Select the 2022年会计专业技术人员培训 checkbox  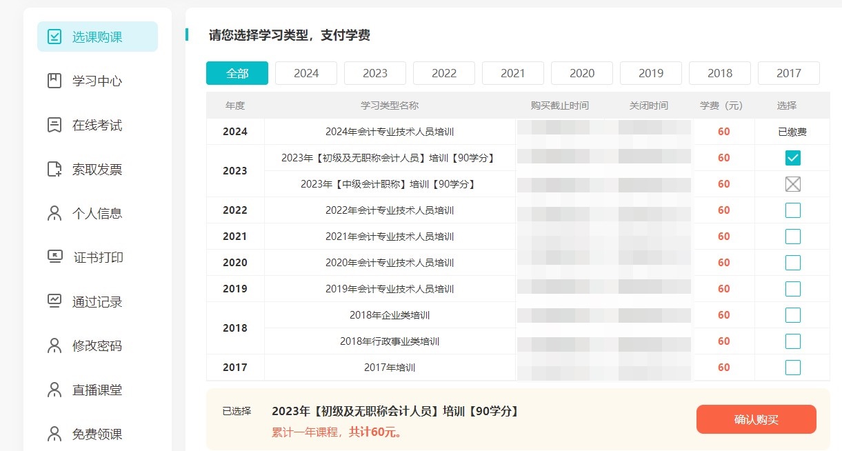(x=792, y=210)
